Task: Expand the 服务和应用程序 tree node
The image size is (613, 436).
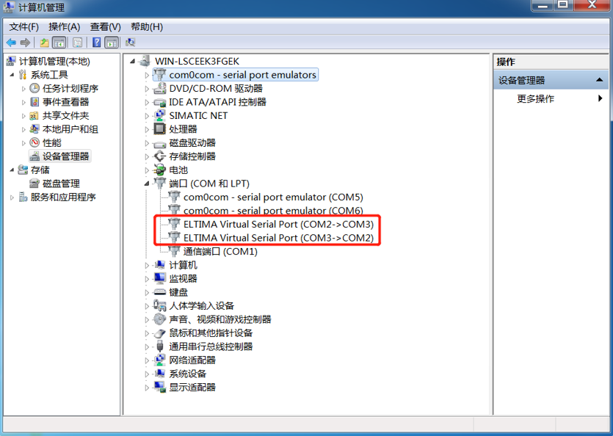Action: pyautogui.click(x=12, y=197)
